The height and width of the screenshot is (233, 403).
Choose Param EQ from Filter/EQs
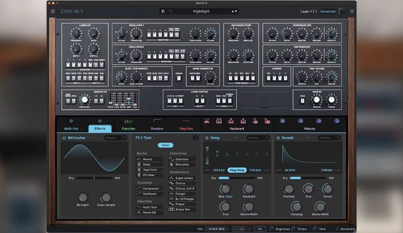(149, 212)
